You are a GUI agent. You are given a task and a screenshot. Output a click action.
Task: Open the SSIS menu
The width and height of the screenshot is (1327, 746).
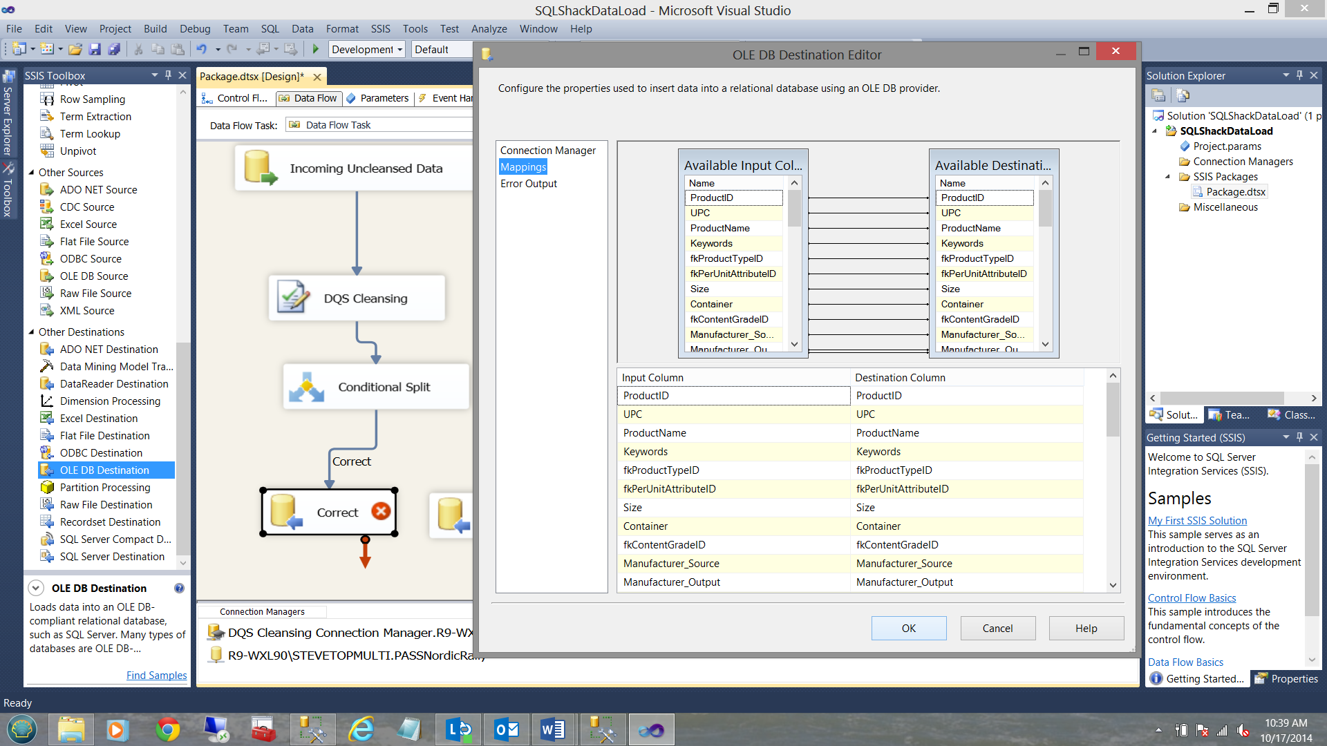coord(380,29)
